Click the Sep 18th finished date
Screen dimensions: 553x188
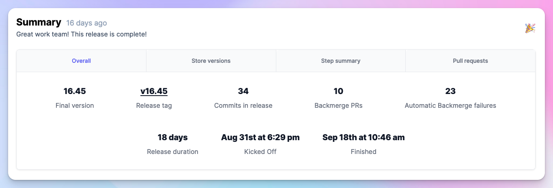(x=364, y=137)
